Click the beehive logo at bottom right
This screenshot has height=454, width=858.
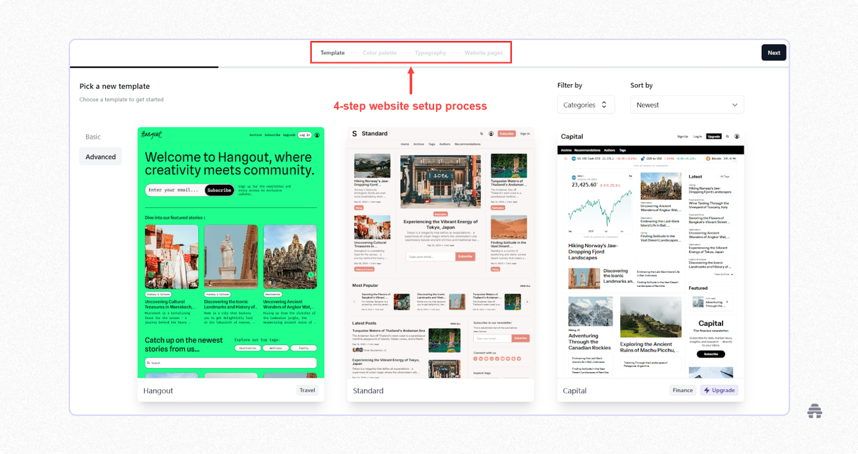(x=816, y=410)
